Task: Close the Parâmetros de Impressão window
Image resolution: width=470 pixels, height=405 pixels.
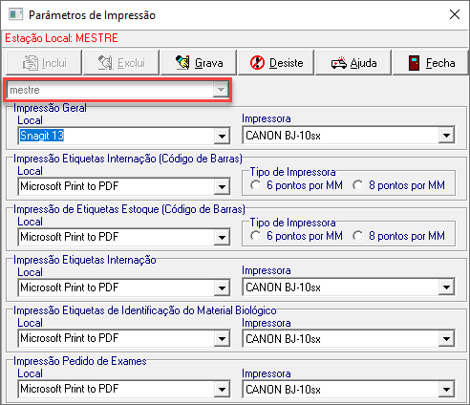Action: pos(455,14)
